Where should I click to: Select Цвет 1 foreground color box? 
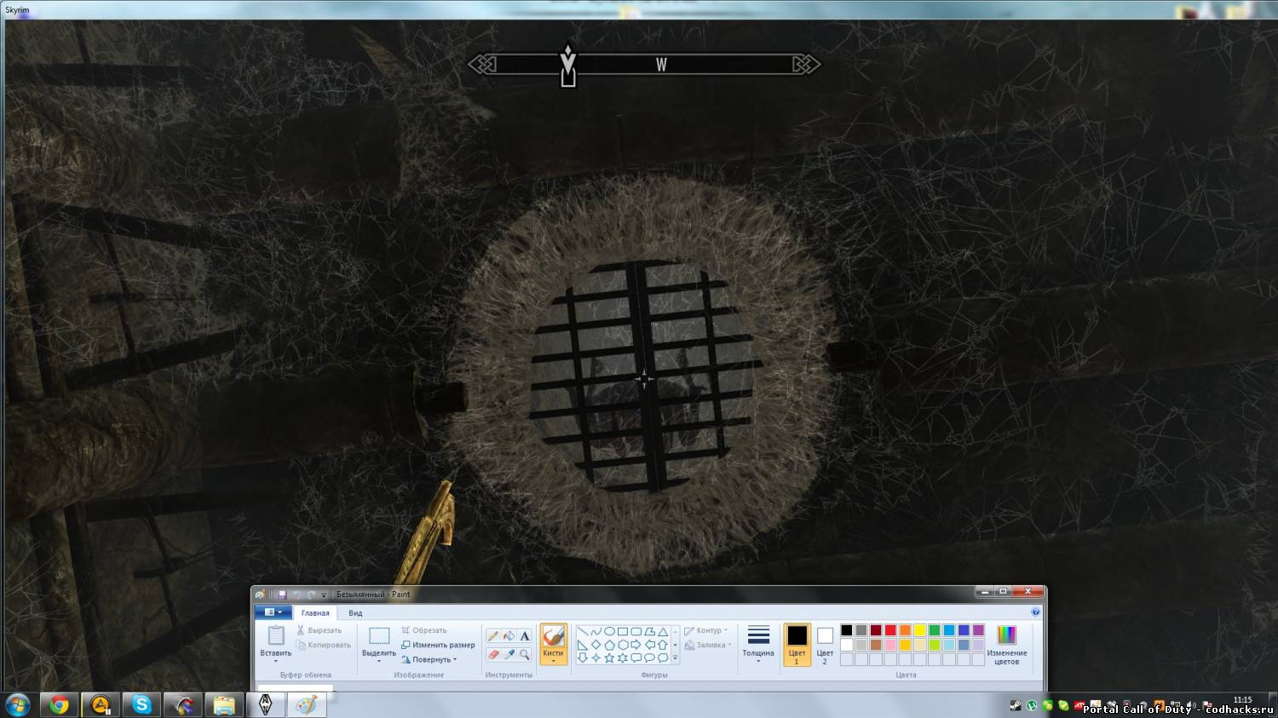[x=797, y=644]
